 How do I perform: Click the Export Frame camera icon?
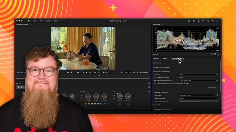point(99,73)
